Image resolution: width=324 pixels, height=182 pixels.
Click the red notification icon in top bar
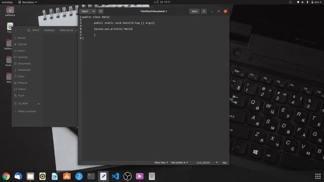pyautogui.click(x=291, y=2)
